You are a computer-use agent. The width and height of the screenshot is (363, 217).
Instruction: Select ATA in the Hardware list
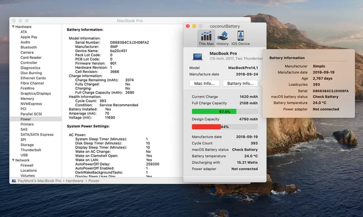pos(24,32)
